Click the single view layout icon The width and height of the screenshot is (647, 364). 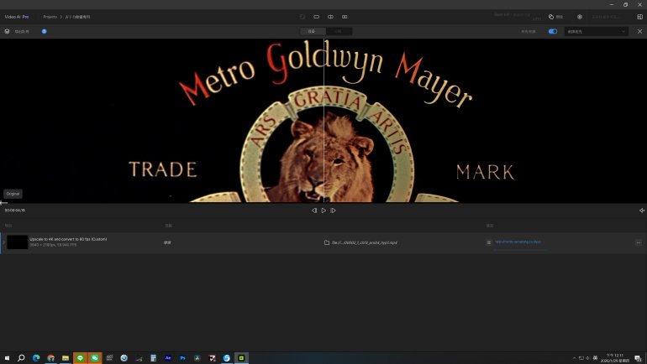click(x=317, y=17)
